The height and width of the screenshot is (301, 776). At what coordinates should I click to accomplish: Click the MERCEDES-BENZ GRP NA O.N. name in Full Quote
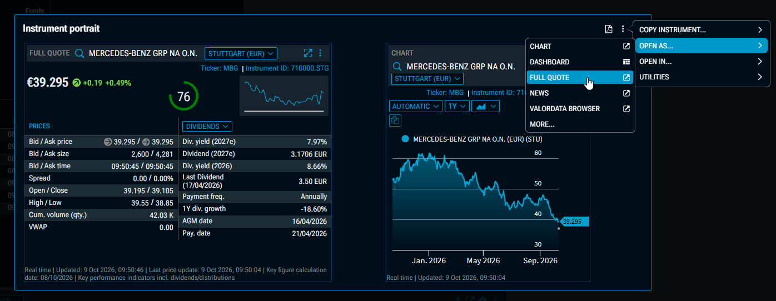(x=143, y=53)
